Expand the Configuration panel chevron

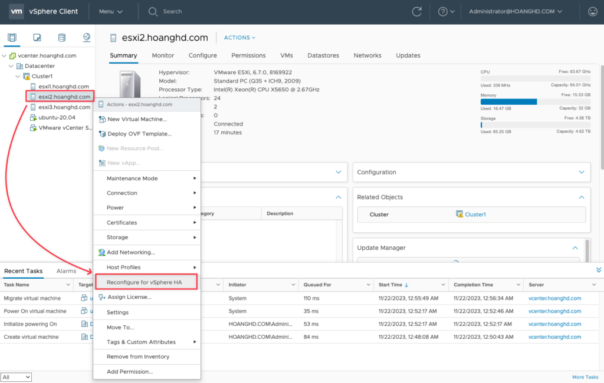click(582, 172)
